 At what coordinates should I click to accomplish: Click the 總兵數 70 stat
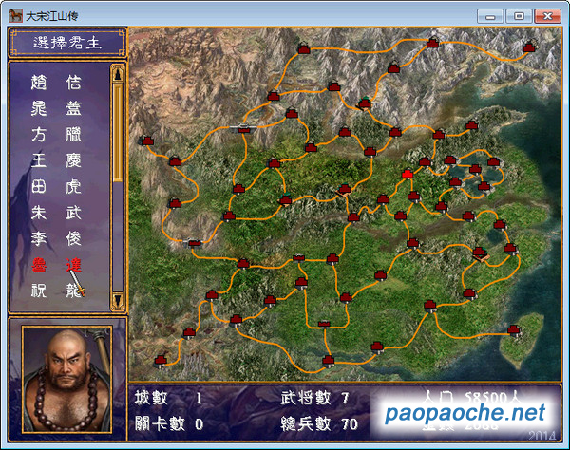(319, 423)
